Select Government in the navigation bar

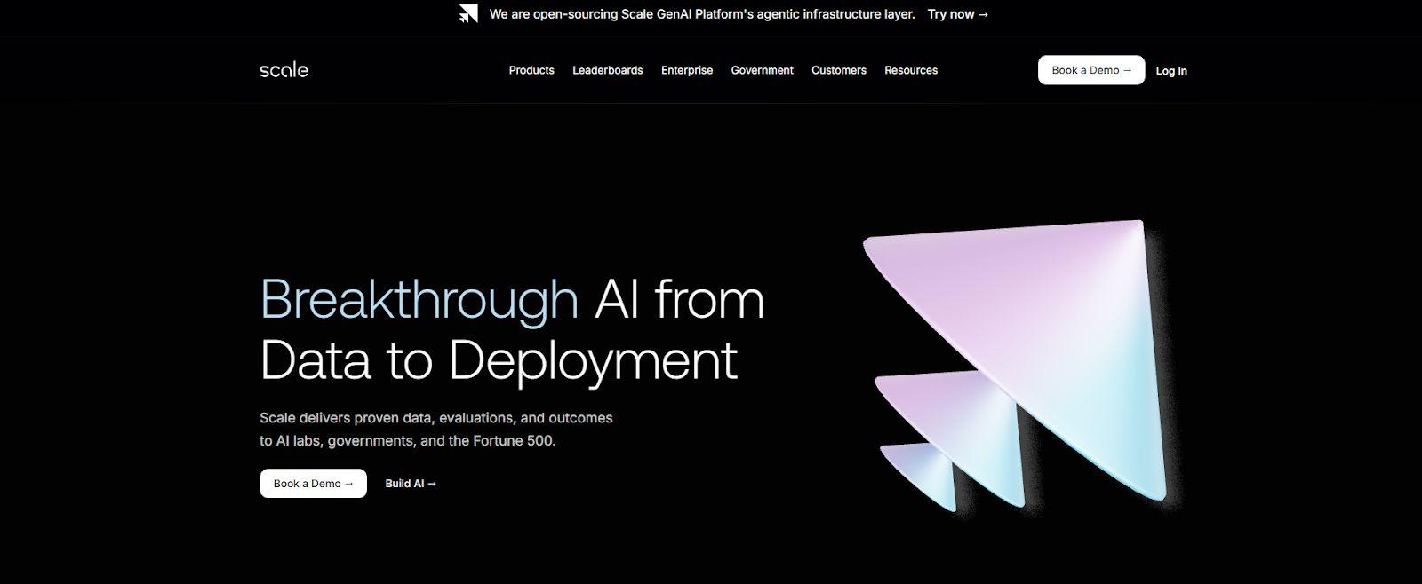coord(762,70)
